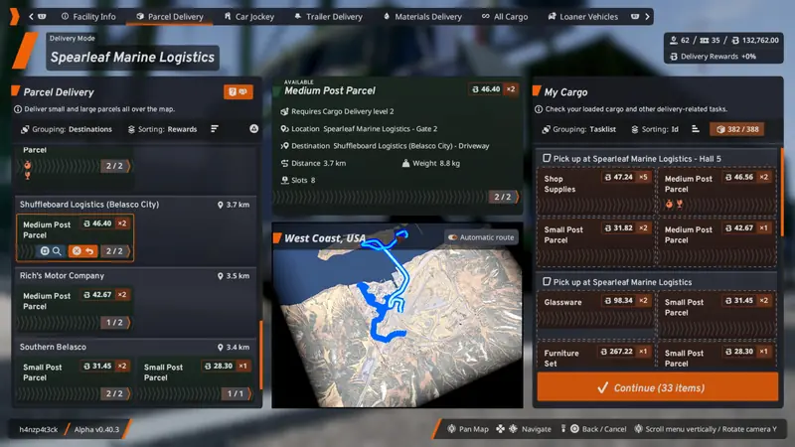The height and width of the screenshot is (447, 795).
Task: Select Small Post Parcel 31.82 cargo card
Action: (x=595, y=242)
